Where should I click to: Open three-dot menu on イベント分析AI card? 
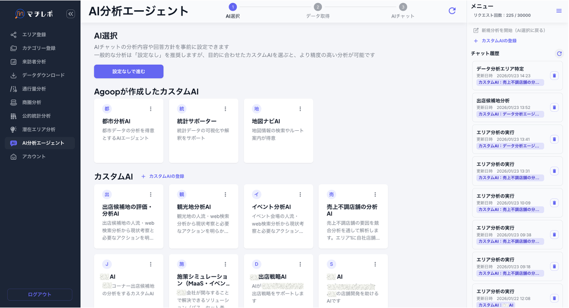pos(300,194)
